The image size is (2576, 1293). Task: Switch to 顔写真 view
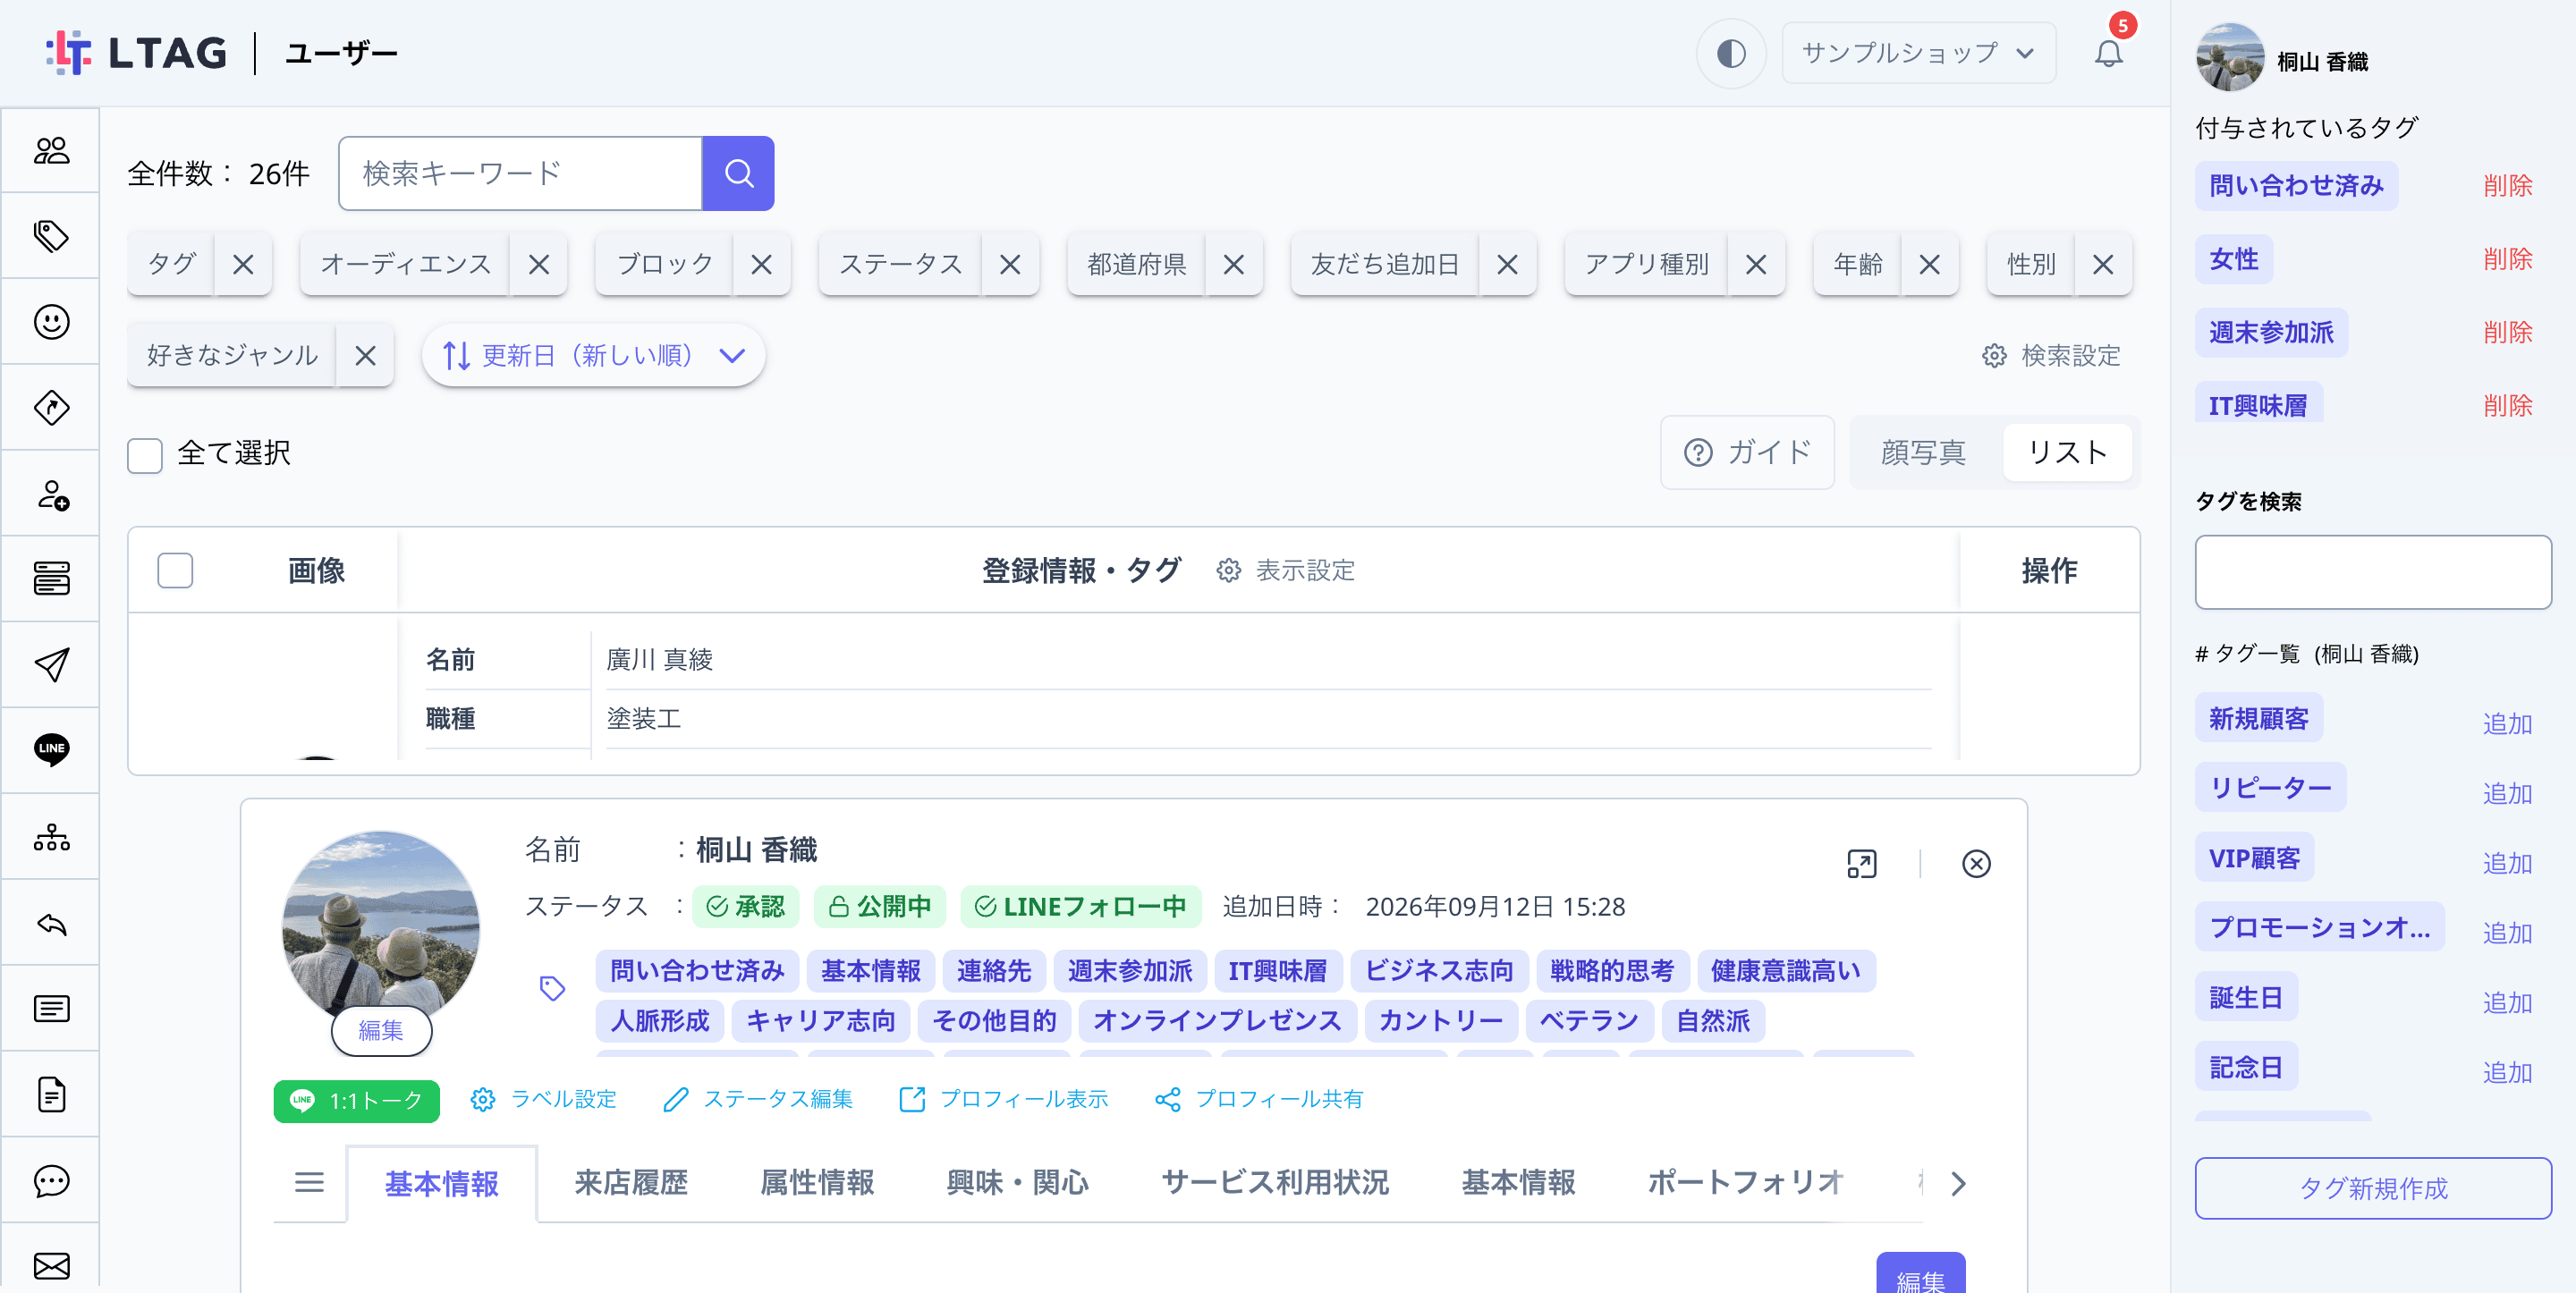1923,453
